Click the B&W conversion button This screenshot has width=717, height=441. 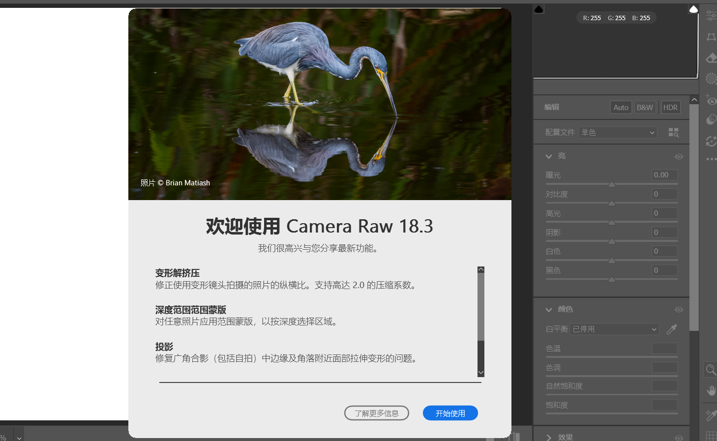click(645, 107)
